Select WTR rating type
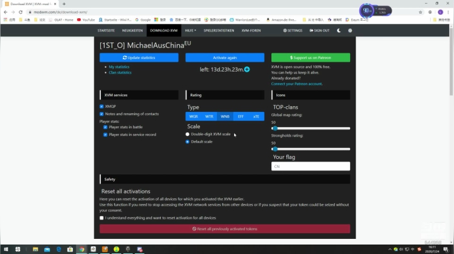454x254 pixels. 209,116
